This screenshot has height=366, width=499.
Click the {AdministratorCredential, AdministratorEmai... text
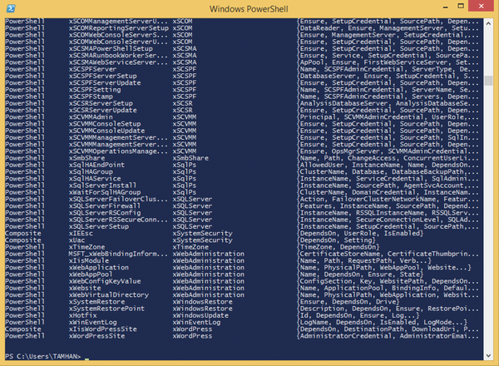coord(388,336)
